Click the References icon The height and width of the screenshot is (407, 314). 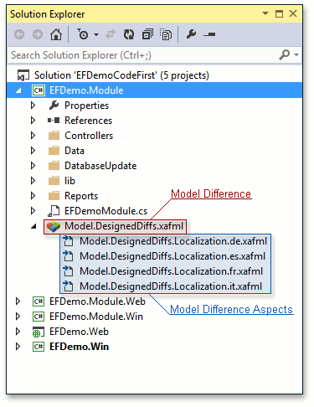click(x=54, y=121)
